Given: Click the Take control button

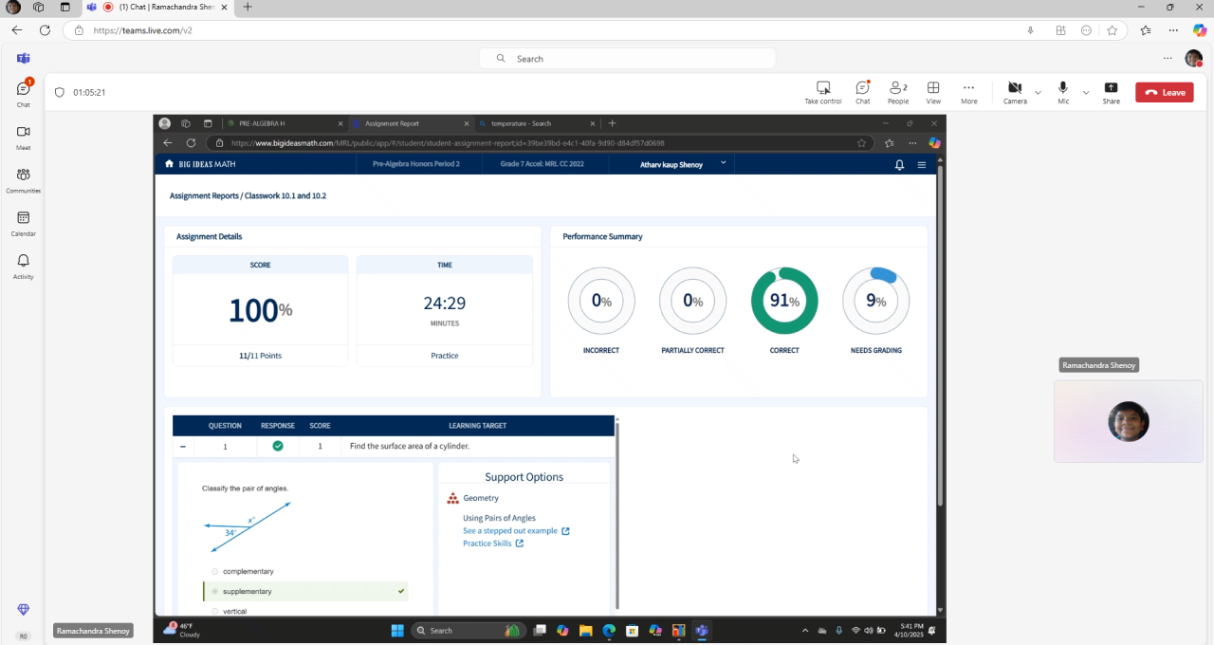Looking at the screenshot, I should (x=822, y=92).
